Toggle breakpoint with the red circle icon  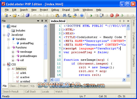pos(112,15)
